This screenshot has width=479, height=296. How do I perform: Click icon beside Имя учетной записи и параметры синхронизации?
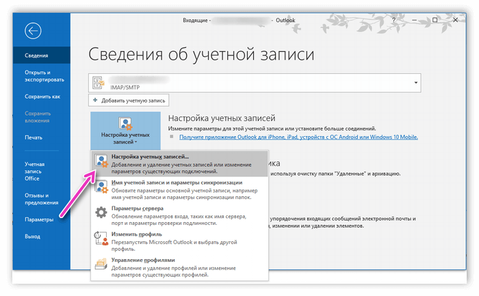pos(101,187)
